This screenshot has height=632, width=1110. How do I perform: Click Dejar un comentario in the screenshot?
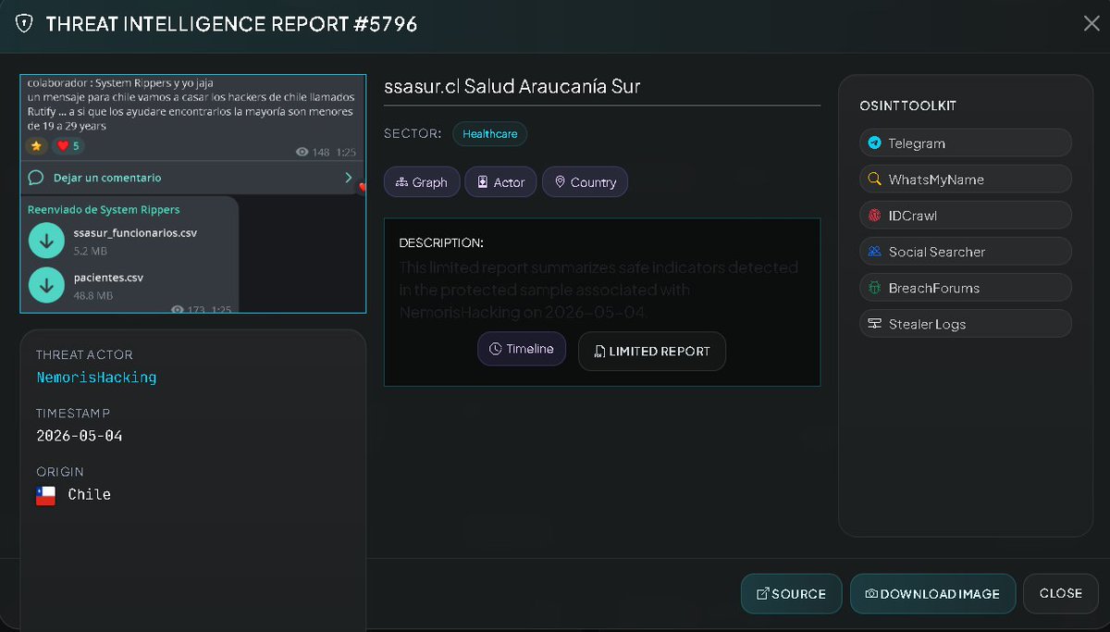107,178
